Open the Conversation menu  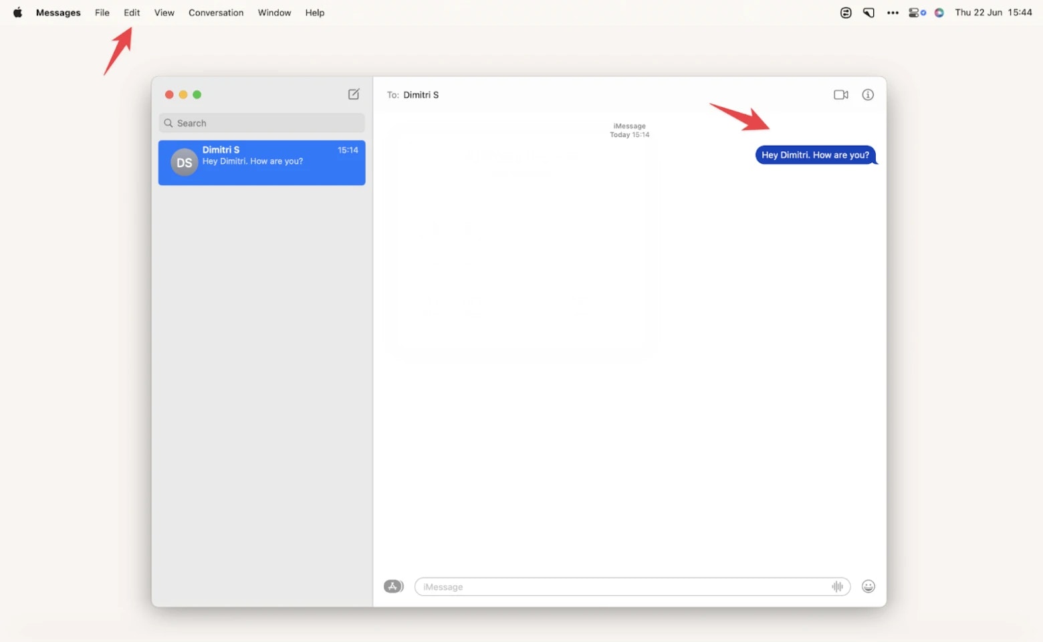pyautogui.click(x=216, y=13)
